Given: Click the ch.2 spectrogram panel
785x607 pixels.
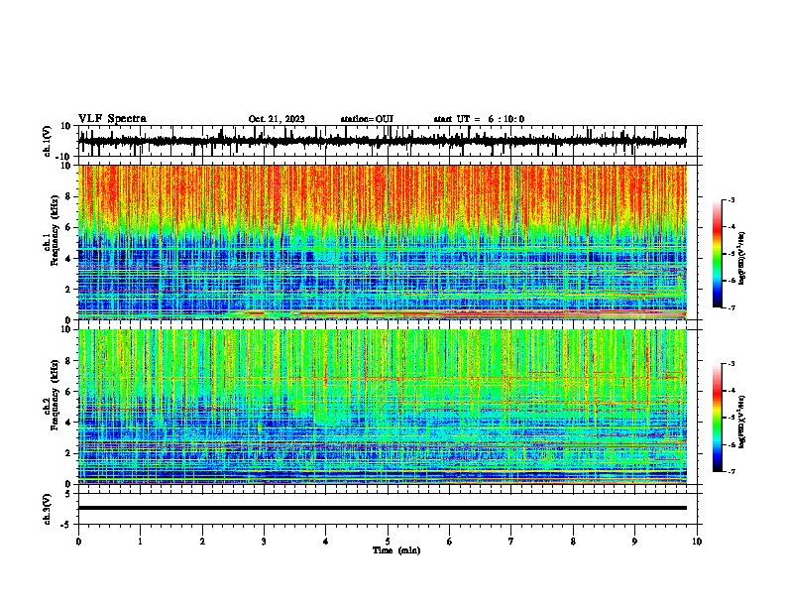Looking at the screenshot, I should pos(383,407).
